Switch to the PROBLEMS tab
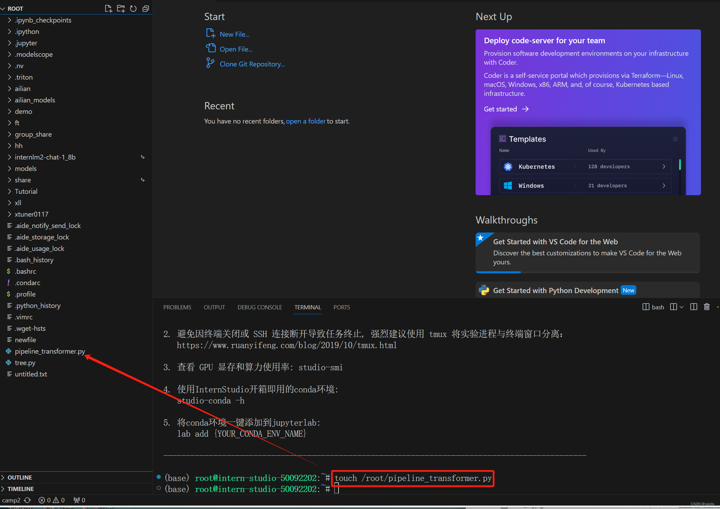The image size is (720, 509). point(177,307)
